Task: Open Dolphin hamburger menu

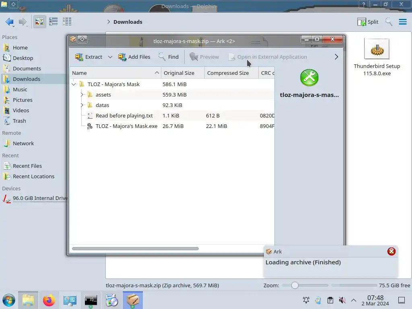Action: pyautogui.click(x=402, y=22)
